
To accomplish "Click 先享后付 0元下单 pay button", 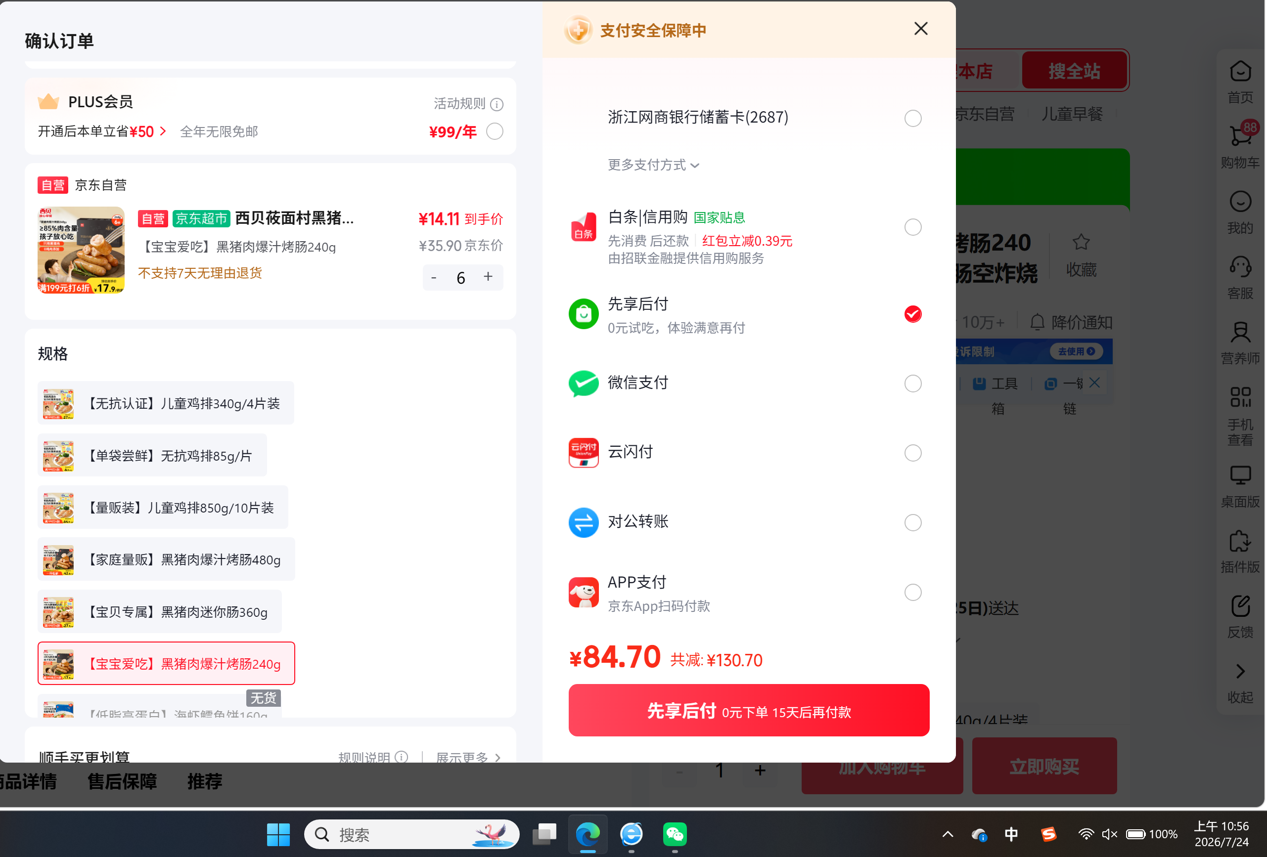I will point(749,710).
